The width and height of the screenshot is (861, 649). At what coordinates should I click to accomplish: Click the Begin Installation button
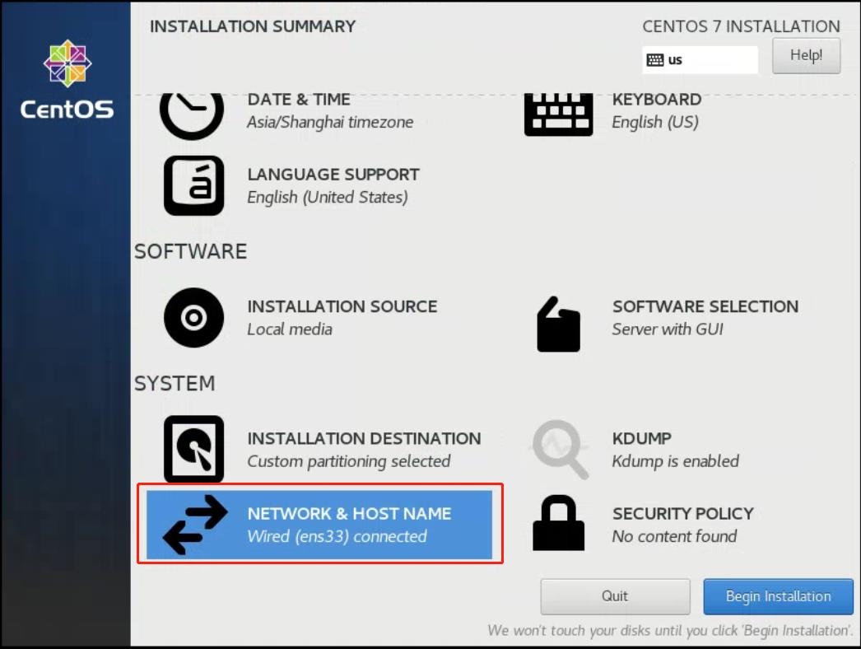tap(778, 596)
